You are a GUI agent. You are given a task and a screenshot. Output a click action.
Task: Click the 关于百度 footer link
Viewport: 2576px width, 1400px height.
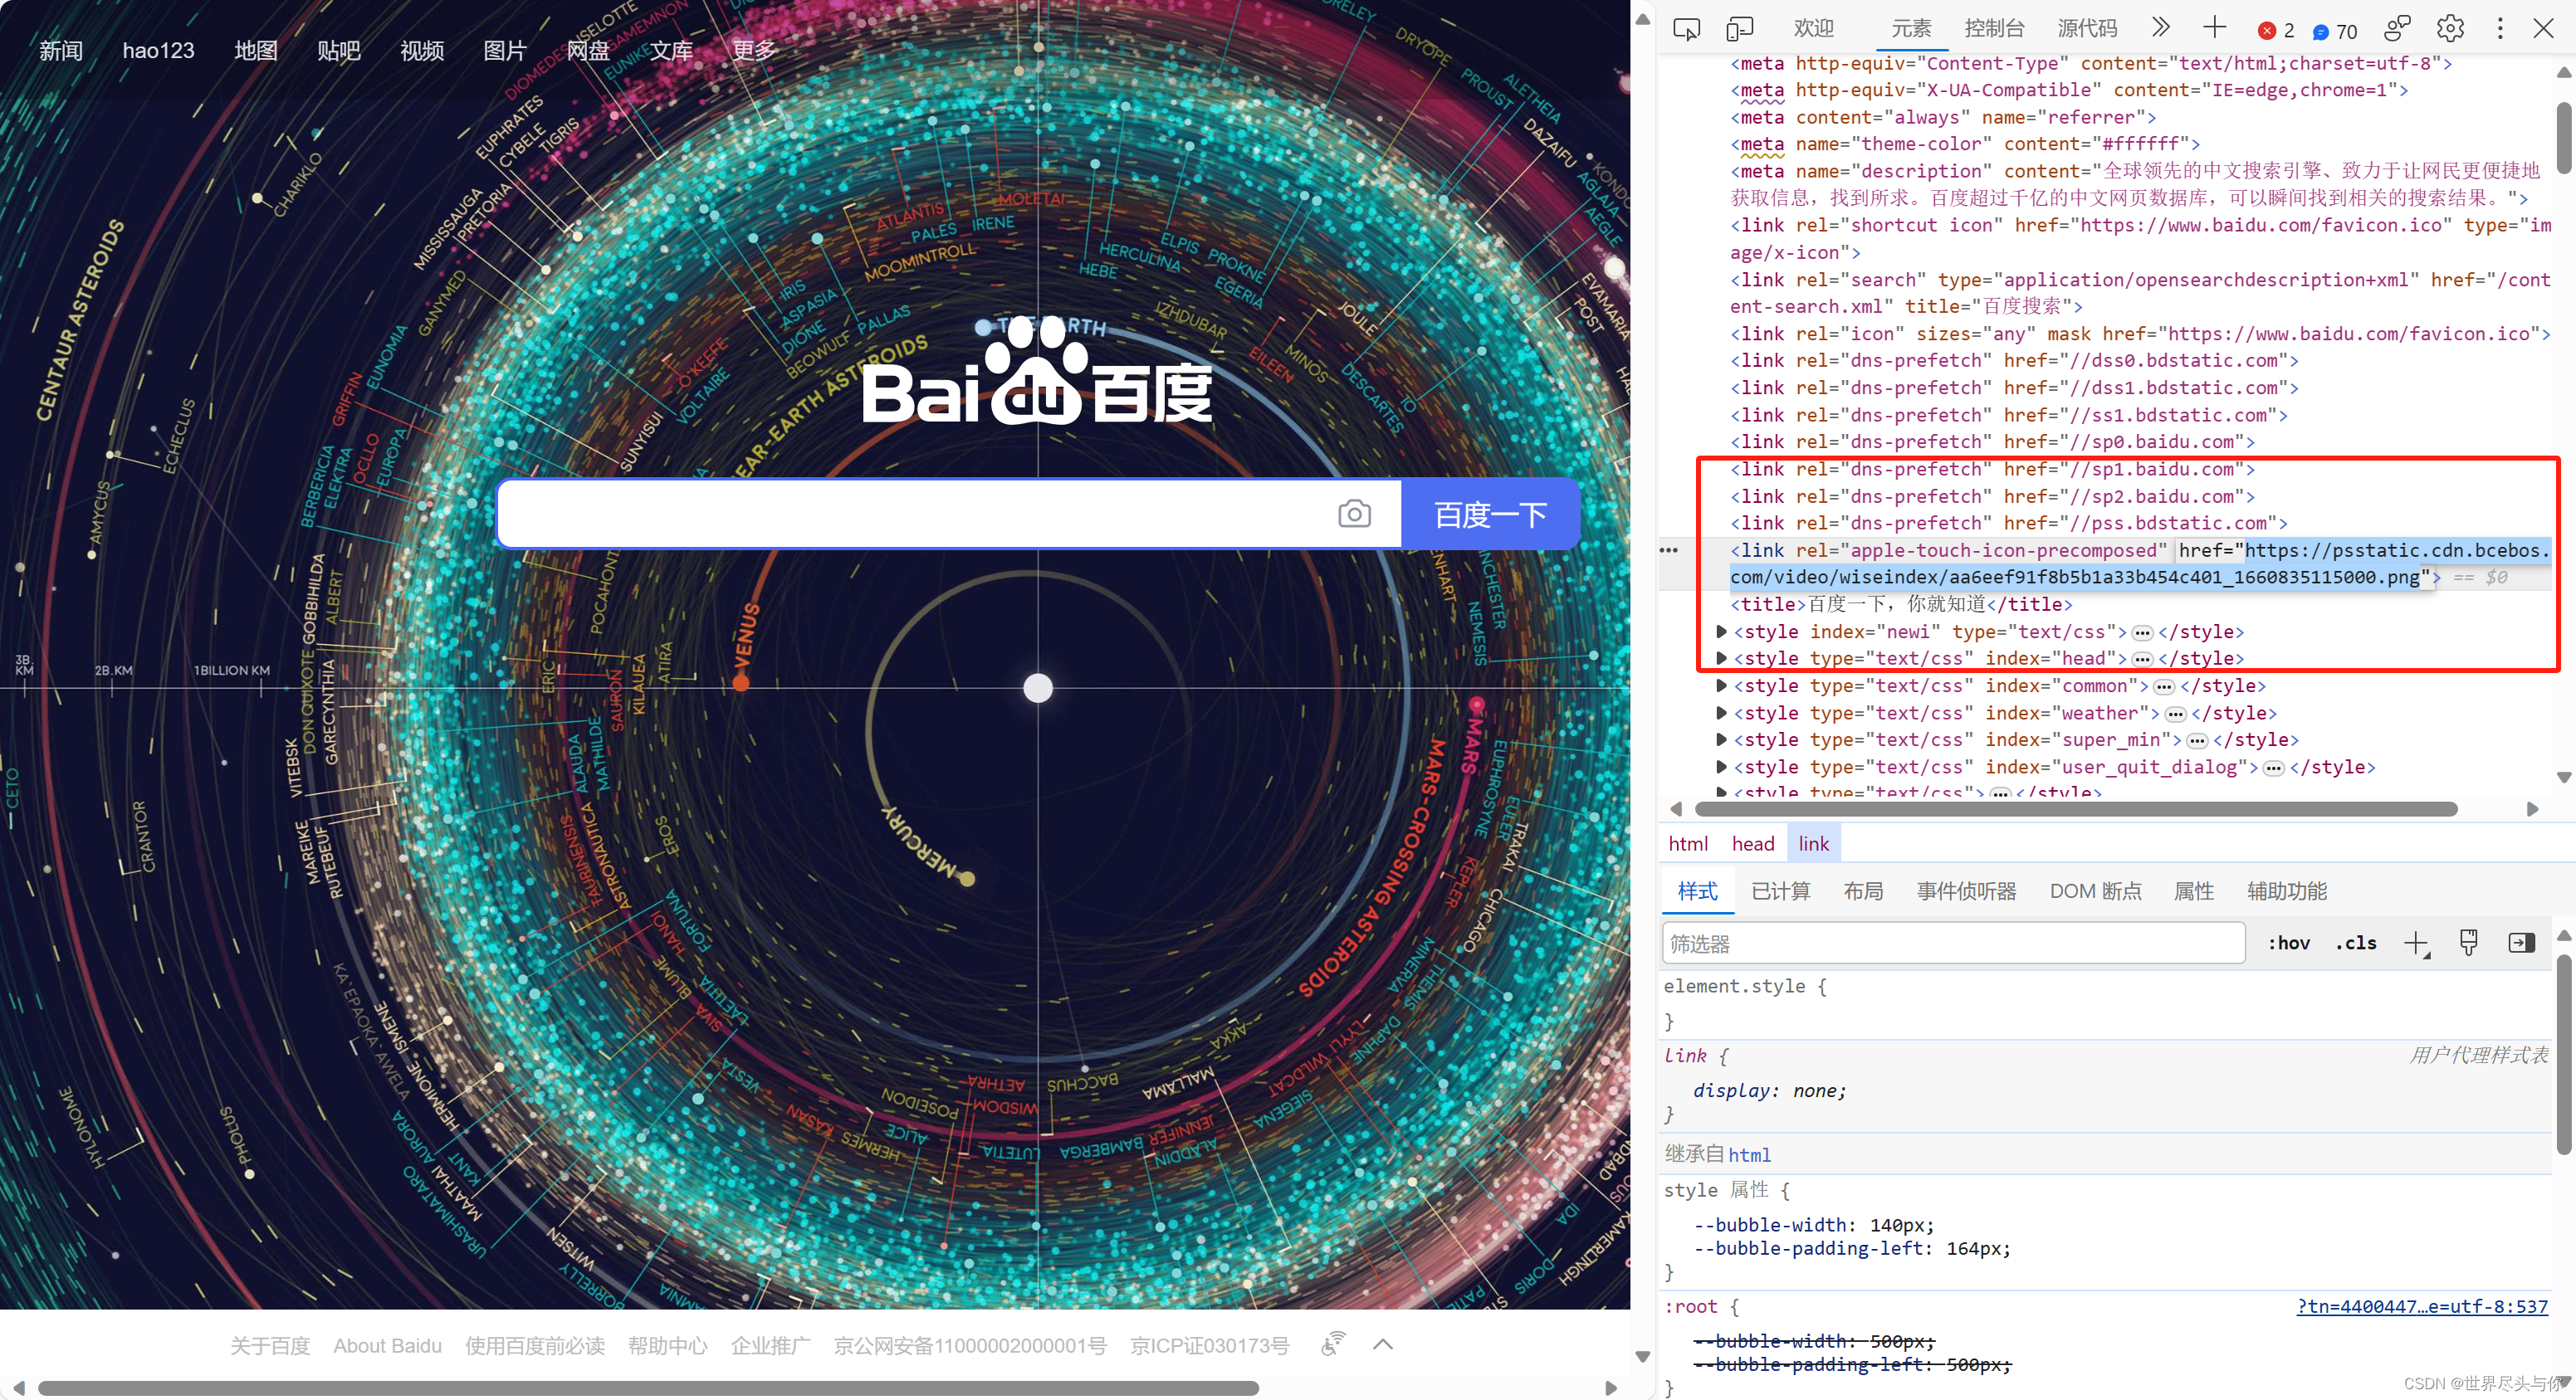[270, 1345]
